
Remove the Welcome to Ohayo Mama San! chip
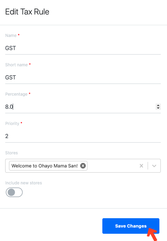pos(83,166)
